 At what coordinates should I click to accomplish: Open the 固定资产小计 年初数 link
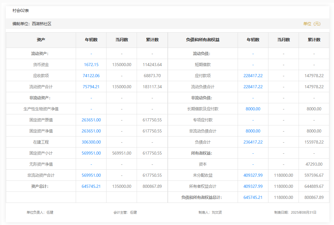pyautogui.click(x=91, y=153)
